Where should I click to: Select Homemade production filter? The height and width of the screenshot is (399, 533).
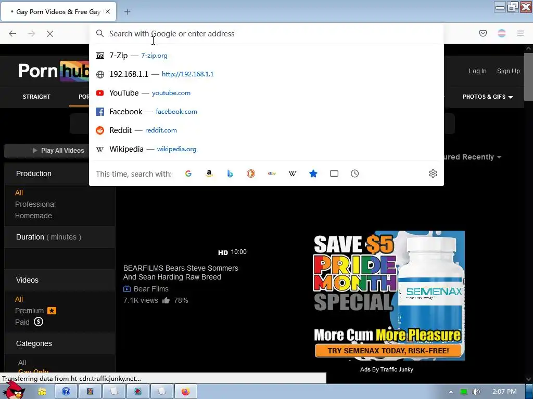[33, 216]
